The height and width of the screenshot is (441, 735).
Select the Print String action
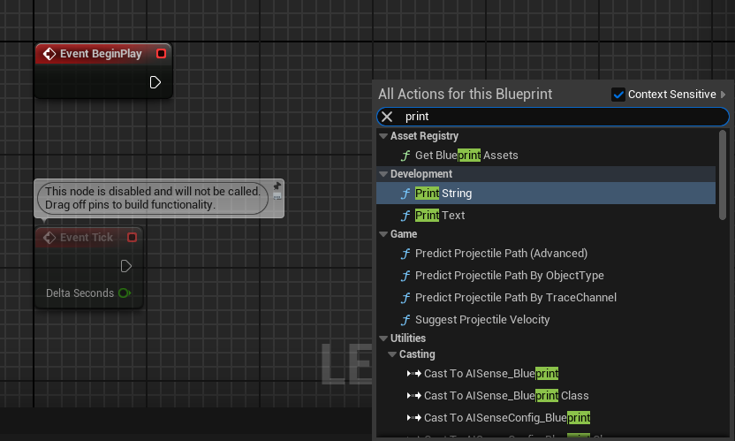click(546, 194)
